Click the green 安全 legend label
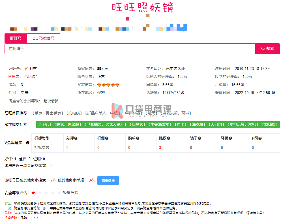Viewport: 281px width, 222px height. pos(8,203)
